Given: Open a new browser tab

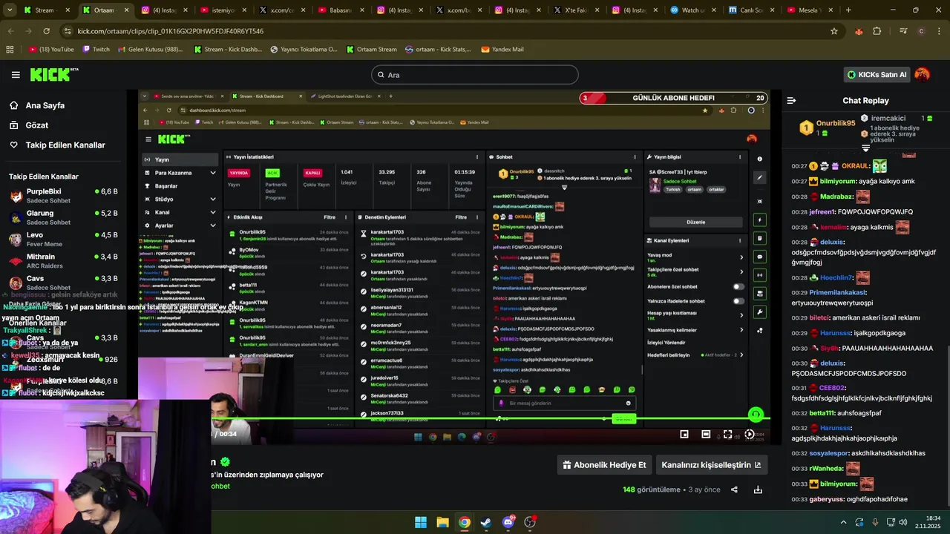Looking at the screenshot, I should pyautogui.click(x=848, y=10).
